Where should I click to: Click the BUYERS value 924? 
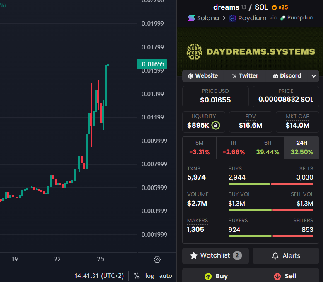(x=234, y=229)
